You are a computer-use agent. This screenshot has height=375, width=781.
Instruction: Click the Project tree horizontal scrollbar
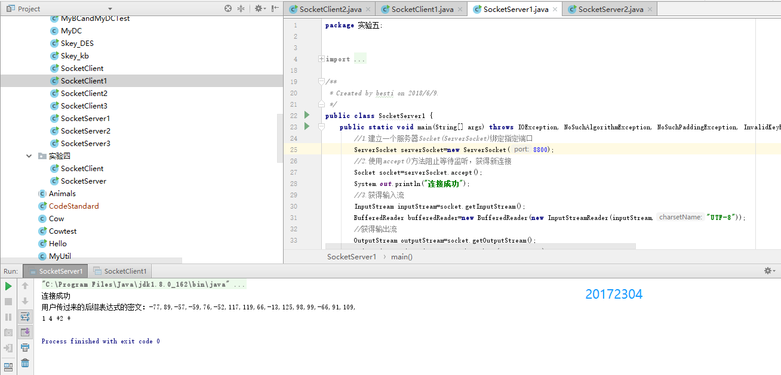91,261
